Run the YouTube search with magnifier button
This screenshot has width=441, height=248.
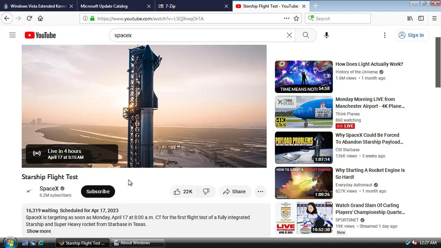pyautogui.click(x=306, y=35)
